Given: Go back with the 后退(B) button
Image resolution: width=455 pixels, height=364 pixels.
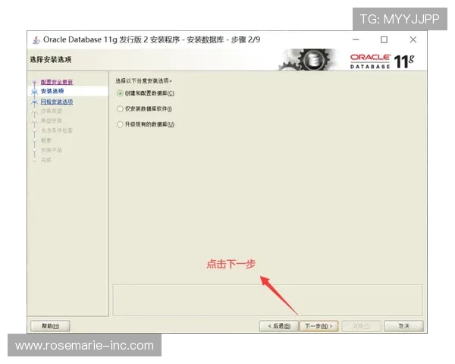Looking at the screenshot, I should click(x=279, y=326).
